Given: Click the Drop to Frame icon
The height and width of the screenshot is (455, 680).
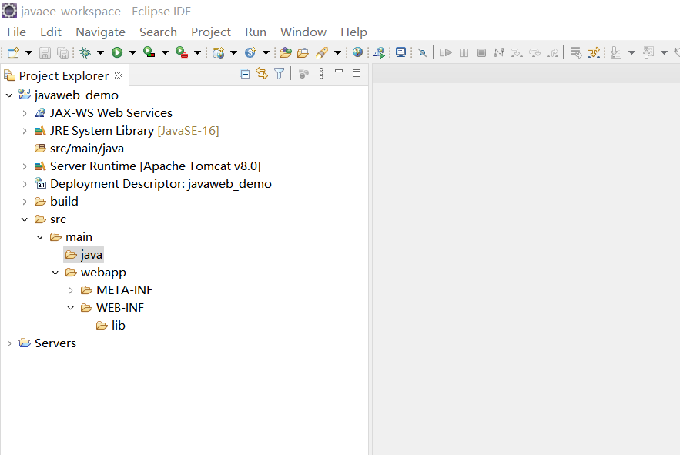Looking at the screenshot, I should (575, 52).
